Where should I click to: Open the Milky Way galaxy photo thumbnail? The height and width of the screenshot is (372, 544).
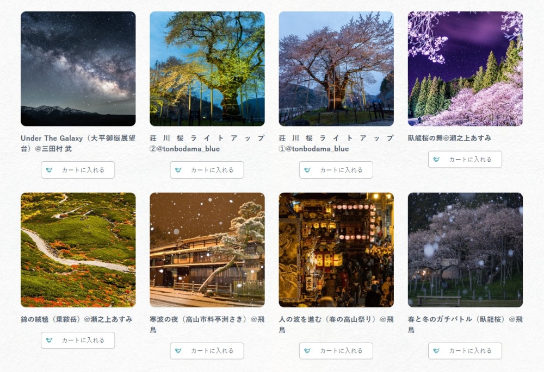[x=78, y=68]
